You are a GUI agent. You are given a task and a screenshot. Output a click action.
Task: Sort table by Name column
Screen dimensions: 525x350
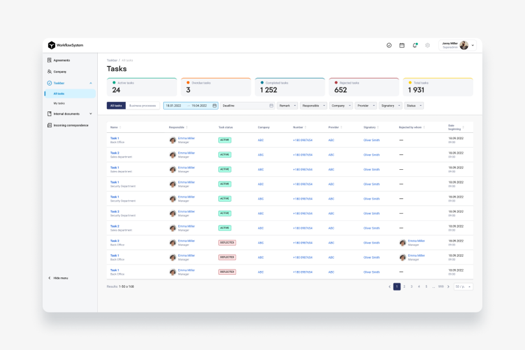pos(115,127)
